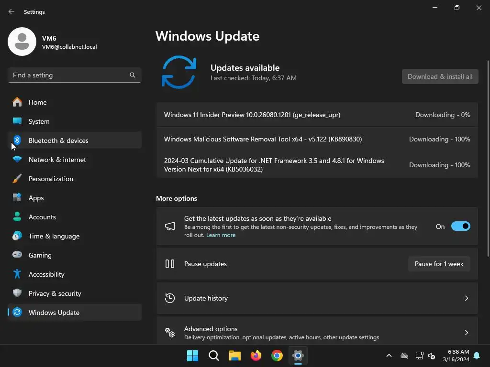Click the muted volume tray icon

point(432,356)
